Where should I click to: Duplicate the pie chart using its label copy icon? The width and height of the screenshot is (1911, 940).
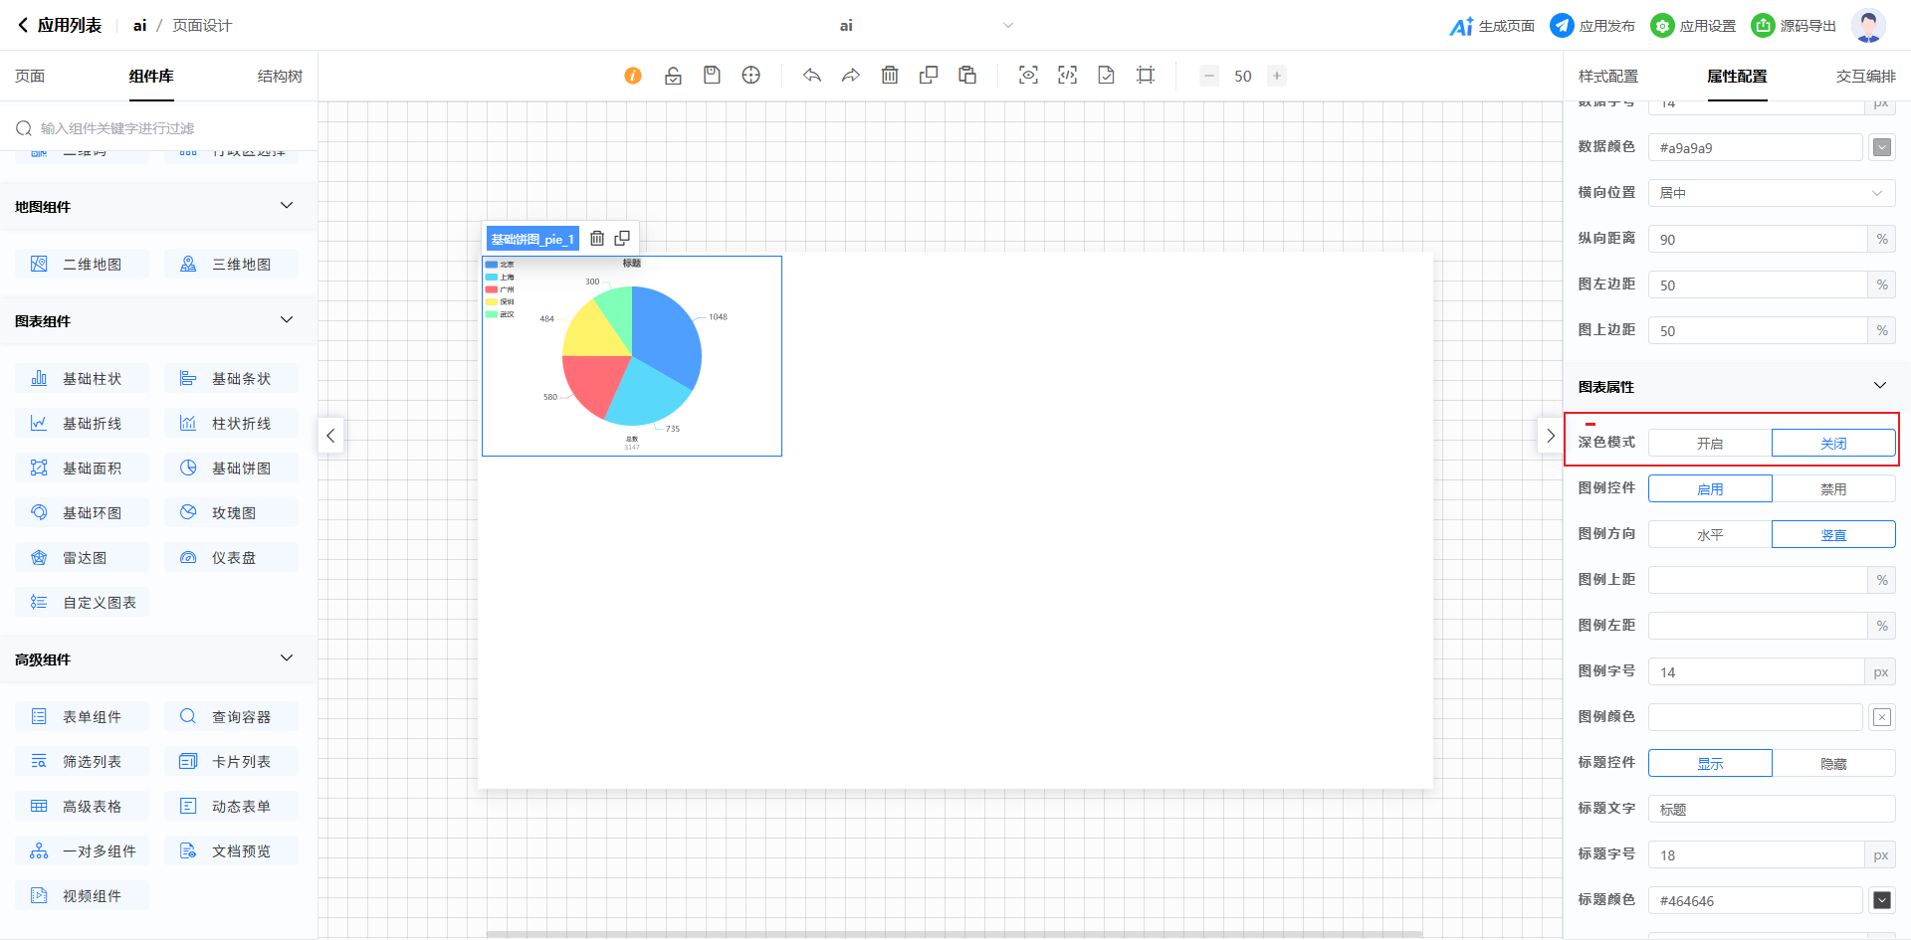point(622,239)
